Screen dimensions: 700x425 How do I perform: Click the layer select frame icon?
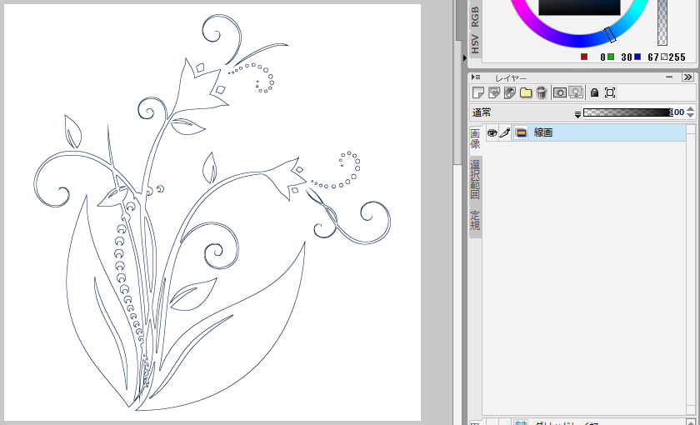(x=610, y=92)
